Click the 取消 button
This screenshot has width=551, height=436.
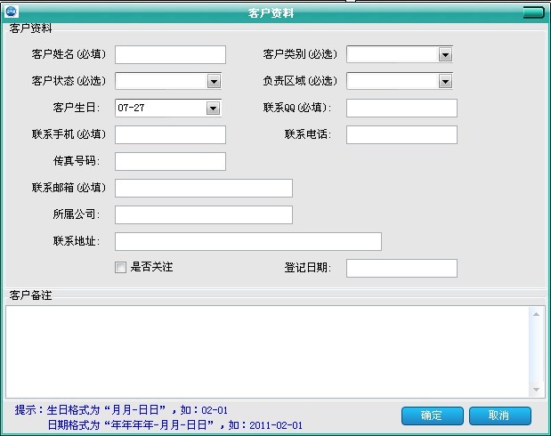[x=499, y=416]
